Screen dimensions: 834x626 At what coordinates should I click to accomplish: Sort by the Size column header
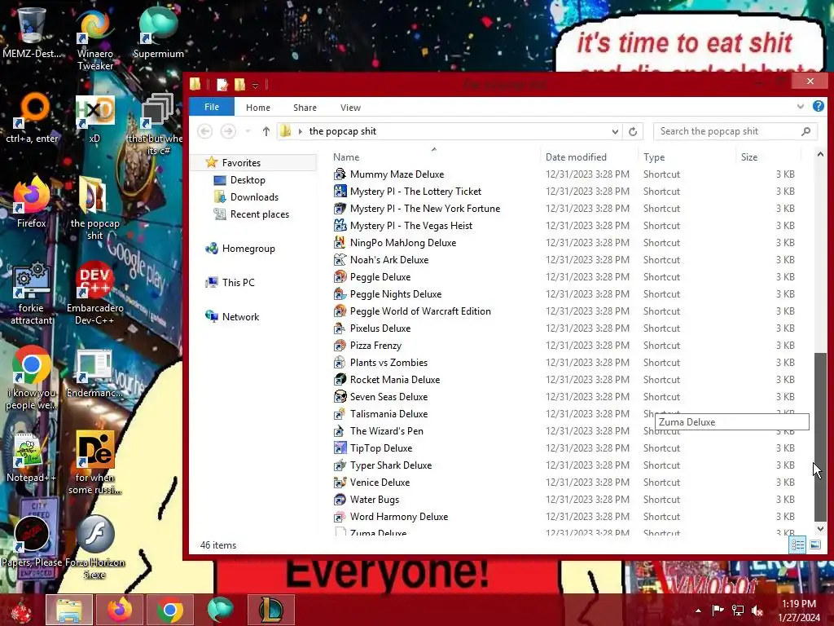click(769, 157)
